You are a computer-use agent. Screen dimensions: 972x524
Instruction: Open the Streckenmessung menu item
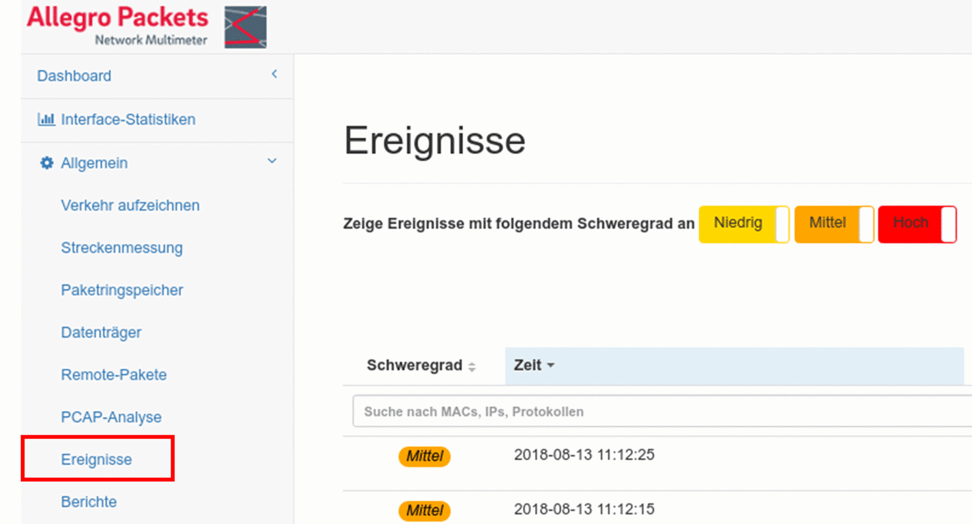click(x=122, y=248)
